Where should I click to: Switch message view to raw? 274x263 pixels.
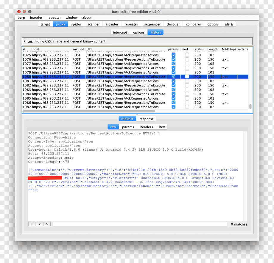click(x=113, y=127)
